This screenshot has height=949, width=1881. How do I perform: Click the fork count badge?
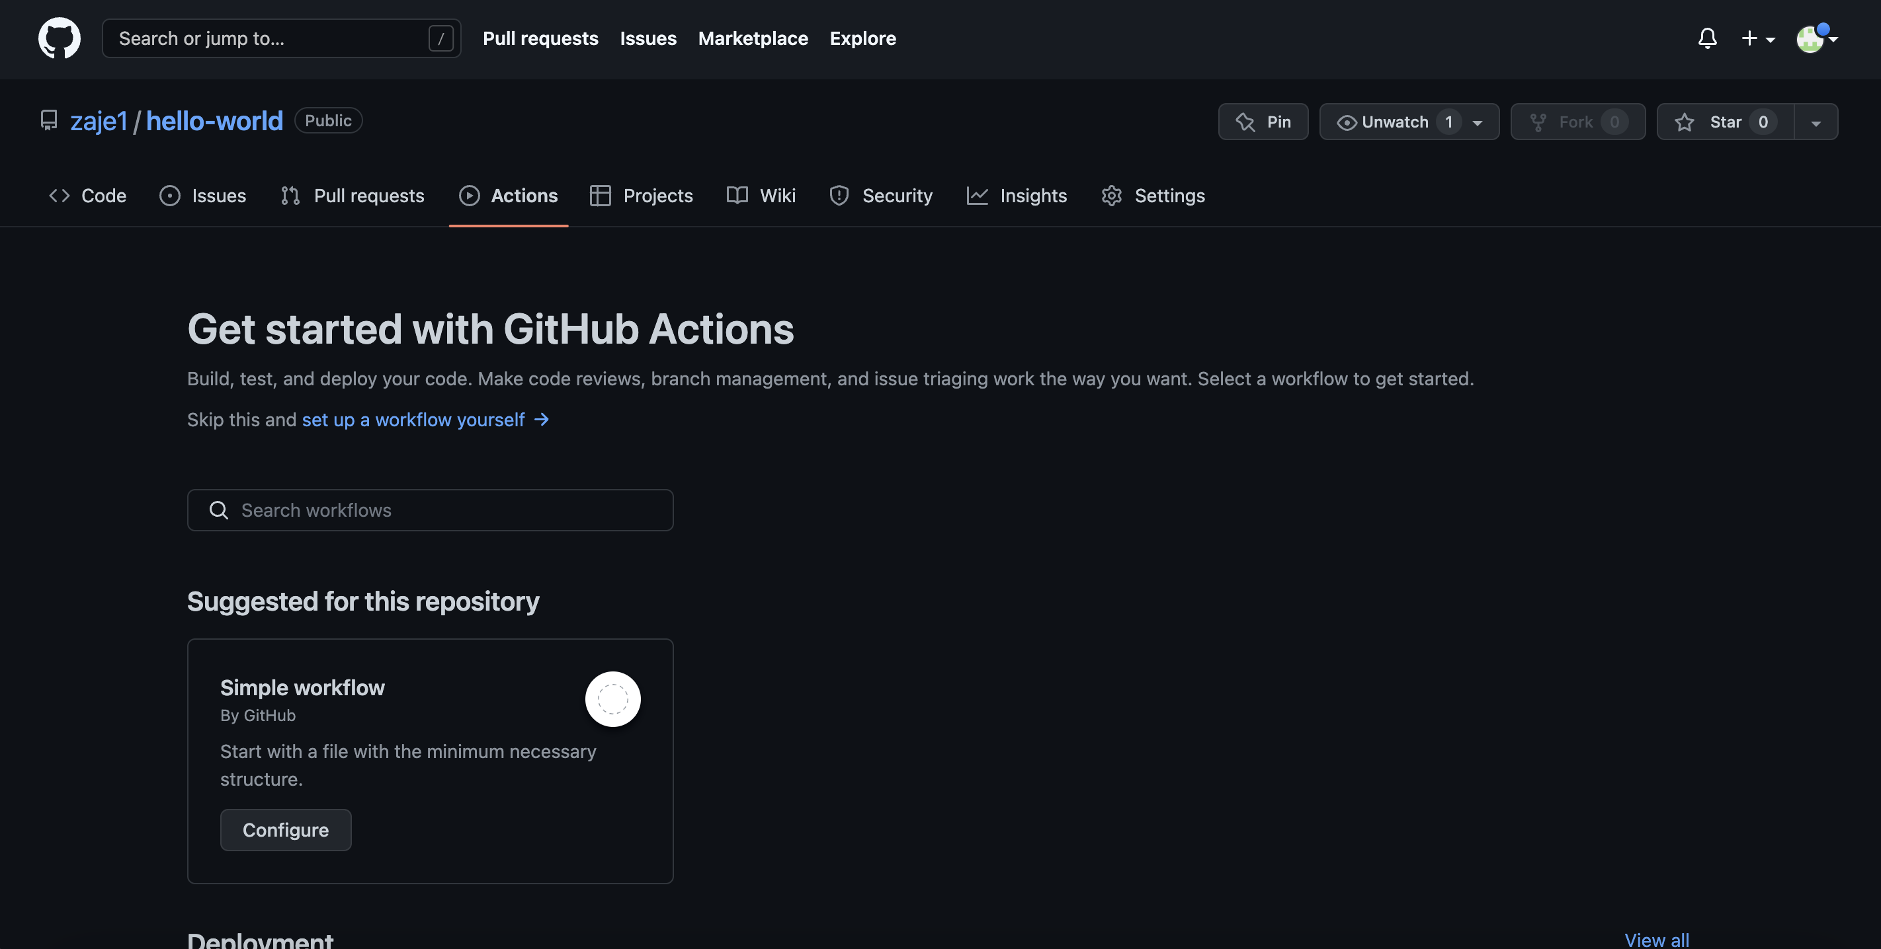tap(1614, 122)
